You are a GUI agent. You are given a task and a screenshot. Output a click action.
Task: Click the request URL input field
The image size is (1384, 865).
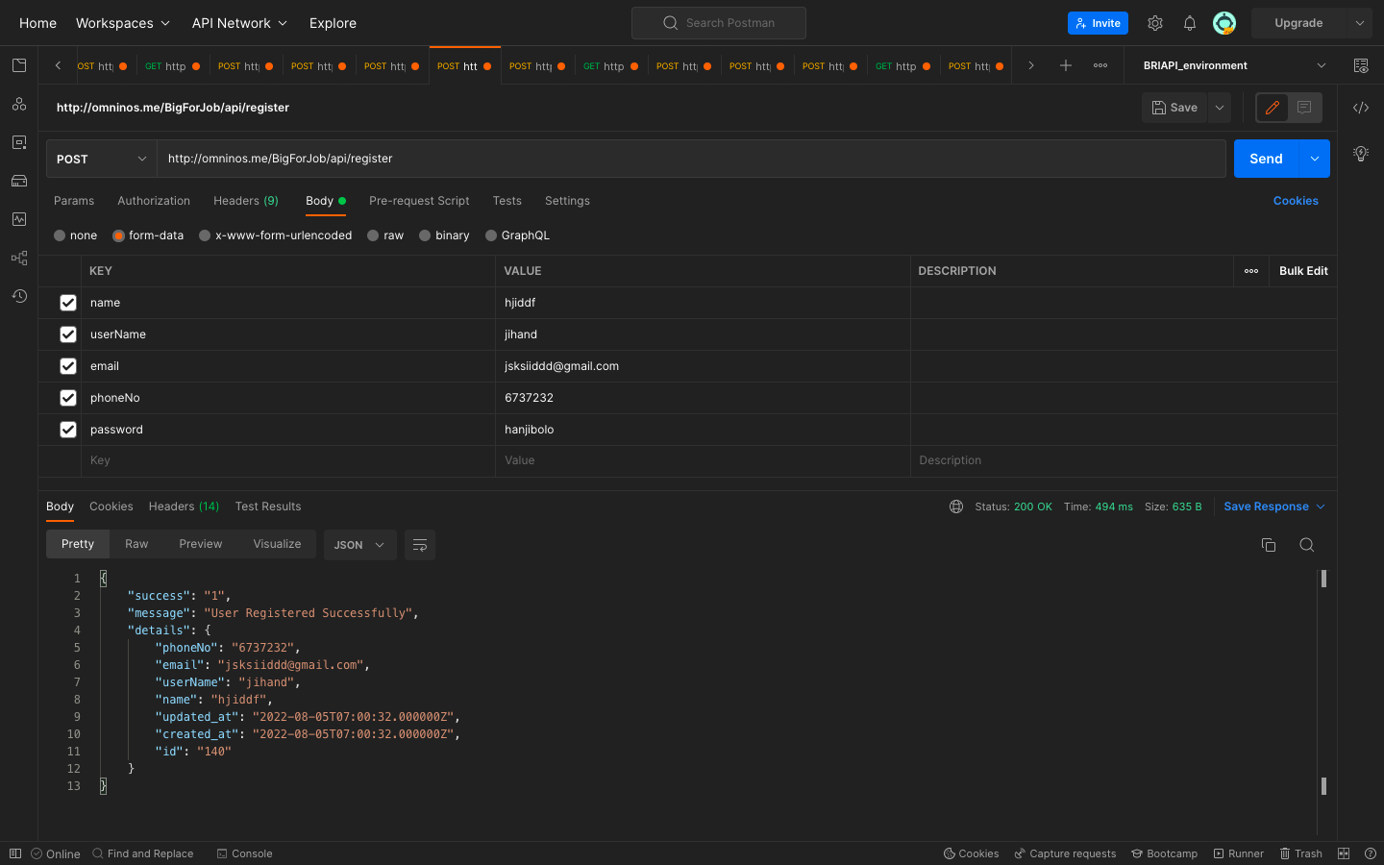coord(690,159)
